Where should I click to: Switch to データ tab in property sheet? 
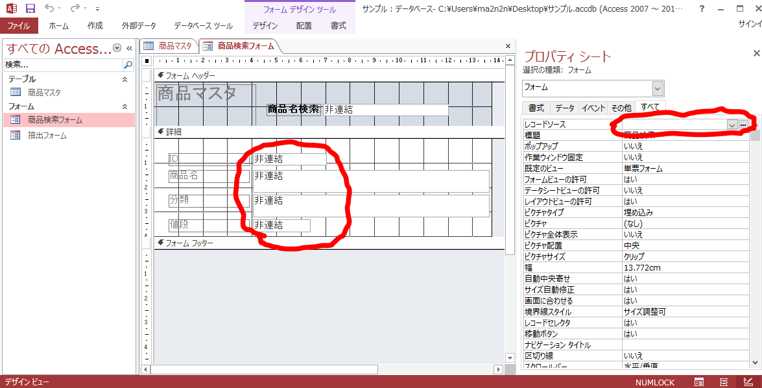(565, 108)
